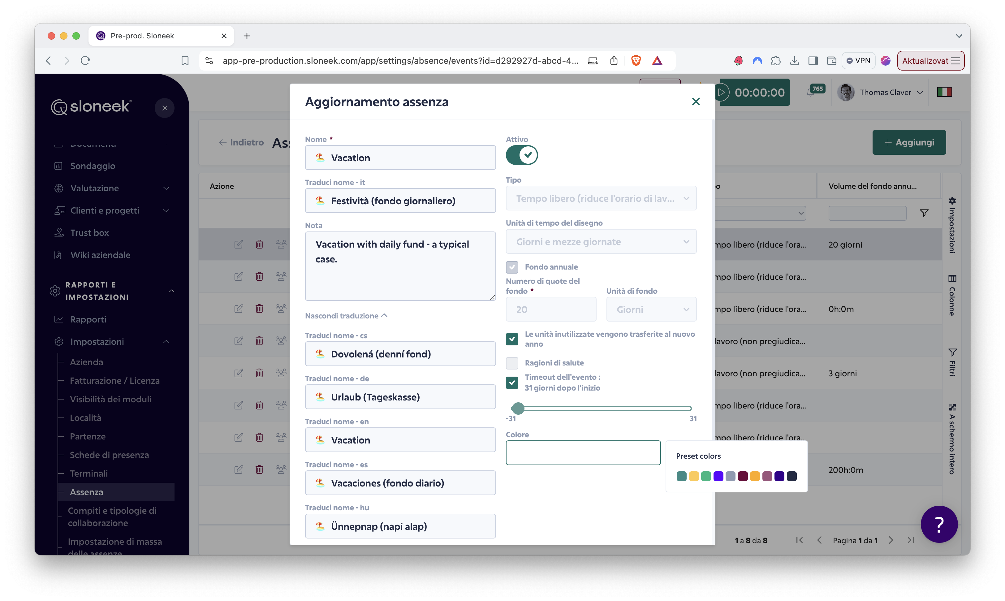Screen dimensions: 1005x601
Task: Click delete trash icon in first table row
Action: pyautogui.click(x=259, y=244)
